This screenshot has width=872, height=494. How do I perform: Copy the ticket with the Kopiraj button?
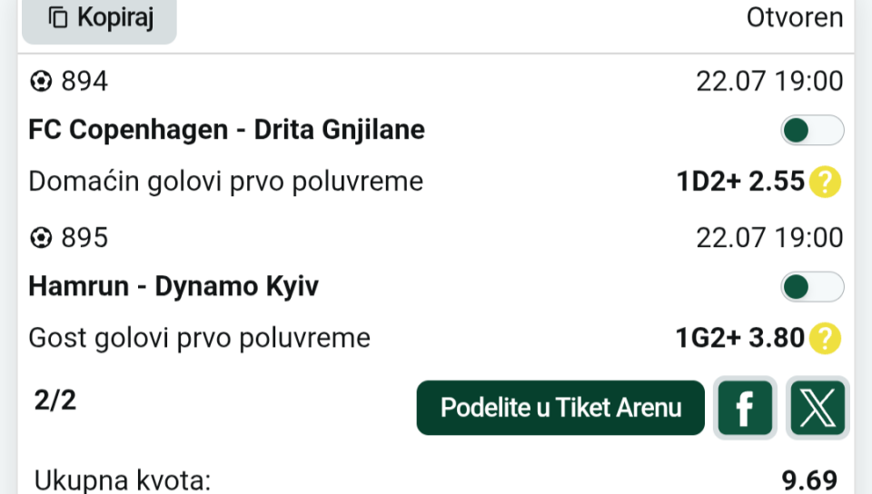pyautogui.click(x=99, y=18)
